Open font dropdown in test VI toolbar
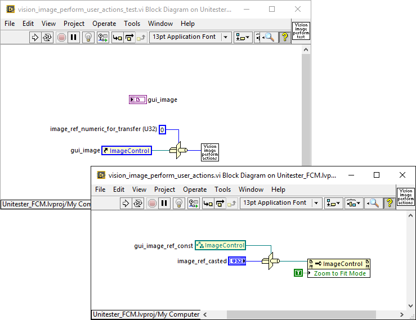The image size is (416, 320). pyautogui.click(x=226, y=37)
